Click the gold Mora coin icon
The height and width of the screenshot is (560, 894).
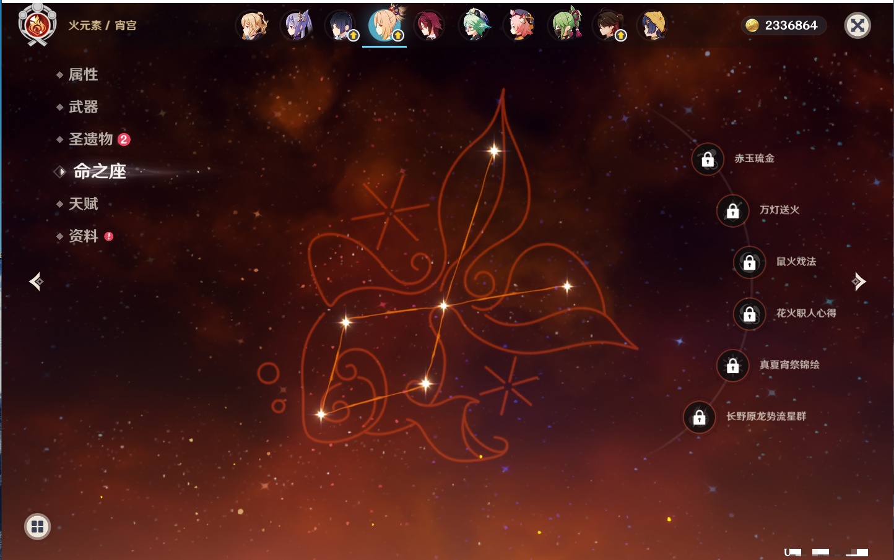(752, 25)
